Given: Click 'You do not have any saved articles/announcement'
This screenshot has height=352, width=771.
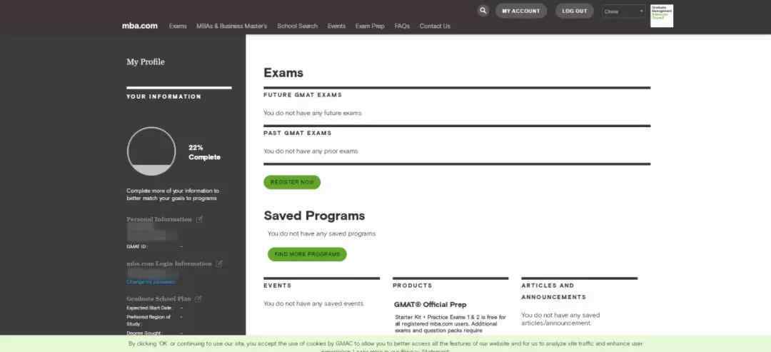Looking at the screenshot, I should 560,319.
